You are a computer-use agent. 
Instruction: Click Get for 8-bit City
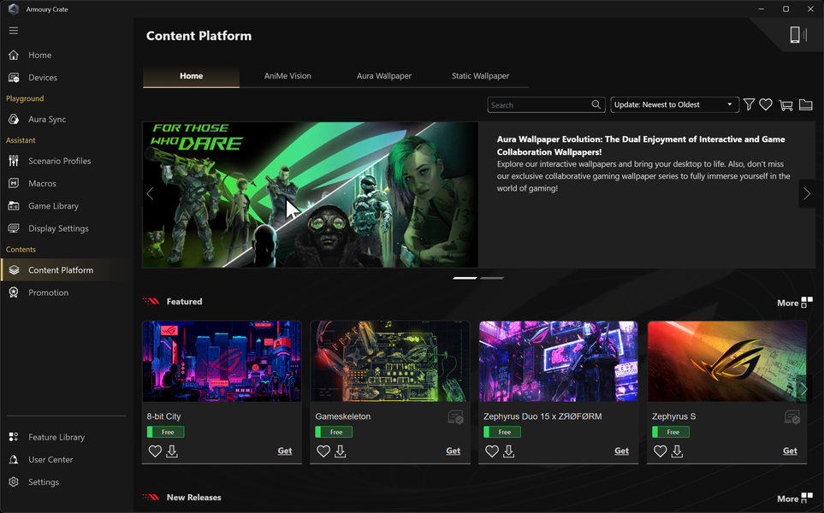pos(285,451)
